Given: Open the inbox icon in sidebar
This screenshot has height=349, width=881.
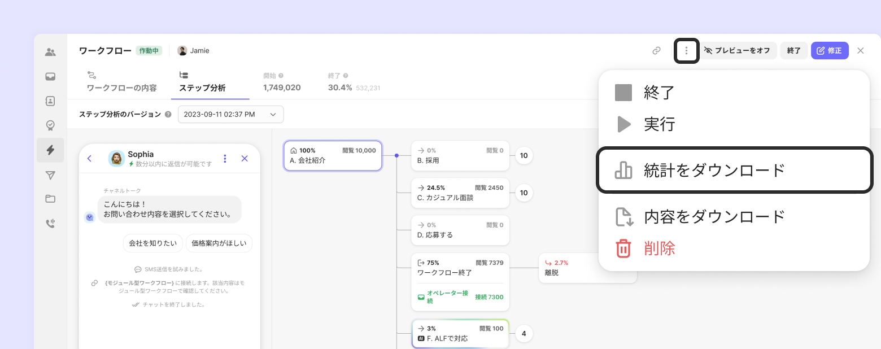Looking at the screenshot, I should pyautogui.click(x=50, y=77).
